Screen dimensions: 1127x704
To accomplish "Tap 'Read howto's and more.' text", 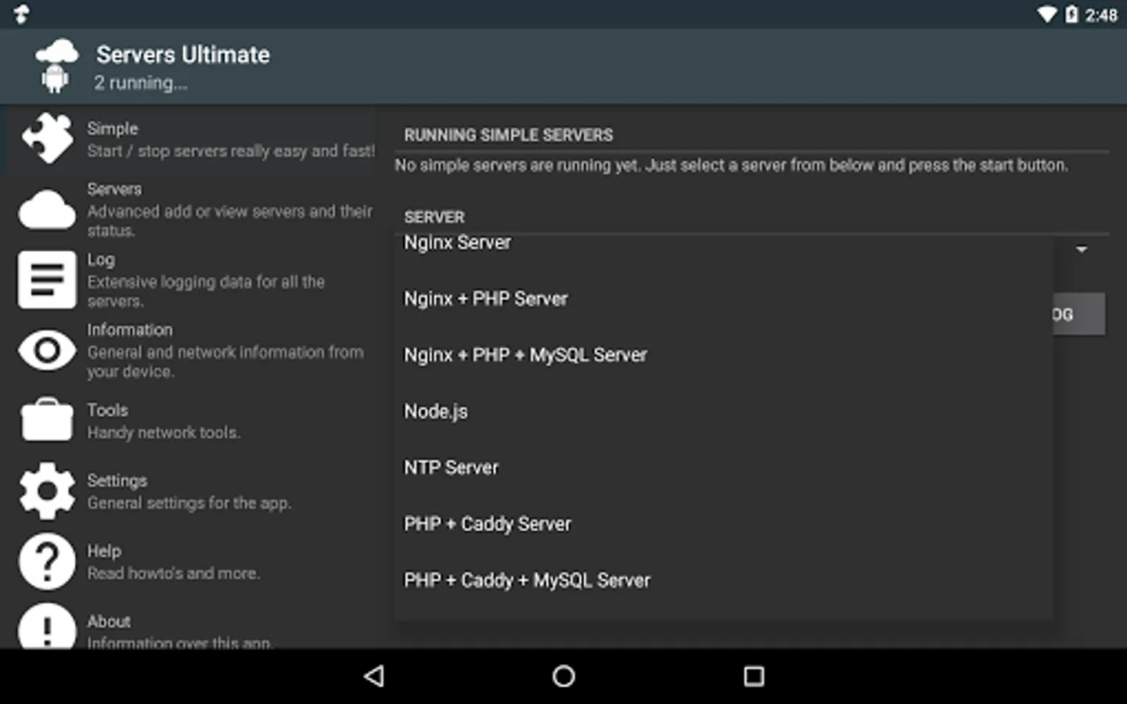I will 174,573.
